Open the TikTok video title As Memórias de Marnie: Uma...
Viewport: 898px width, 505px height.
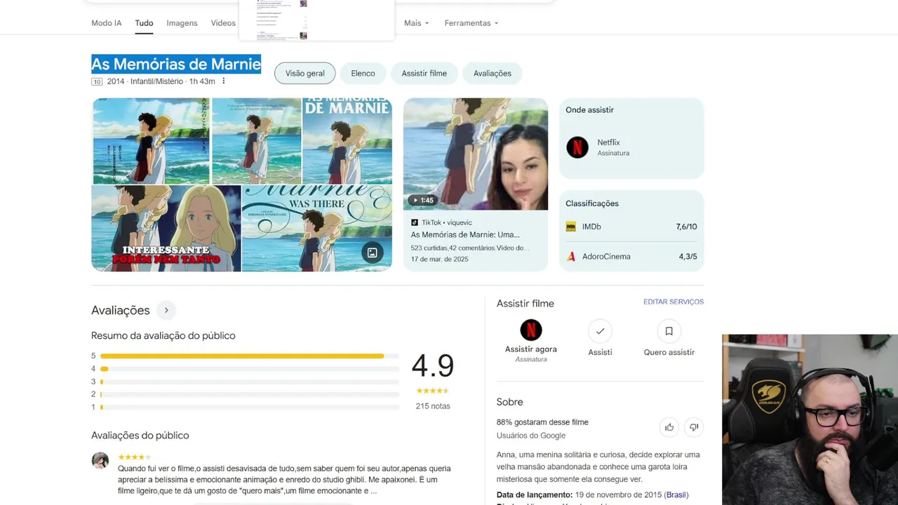click(465, 235)
